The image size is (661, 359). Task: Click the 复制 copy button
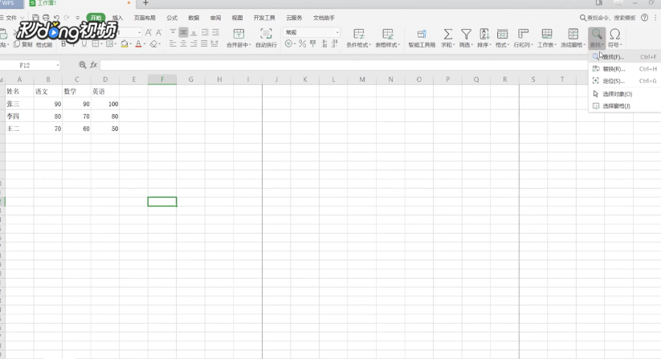click(23, 44)
